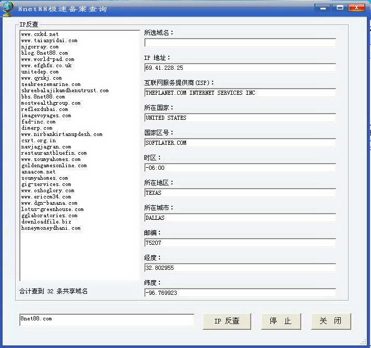The height and width of the screenshot is (348, 371).
Task: Click the 关闭 close button at bottom
Action: click(331, 321)
